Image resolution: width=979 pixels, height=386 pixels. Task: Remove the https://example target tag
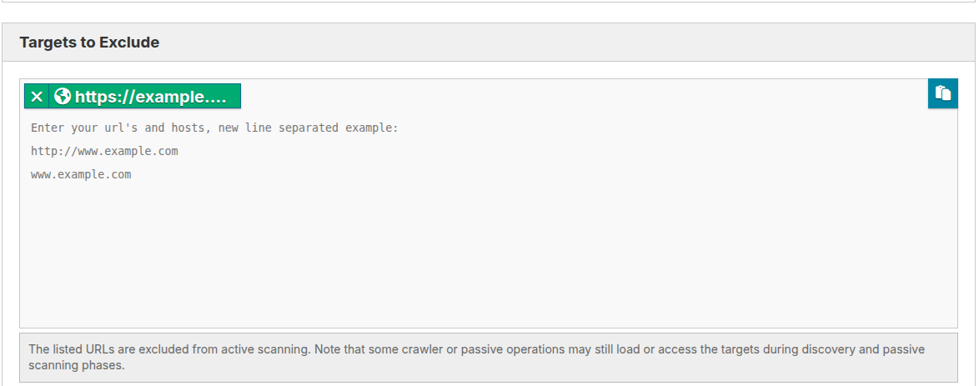click(37, 96)
